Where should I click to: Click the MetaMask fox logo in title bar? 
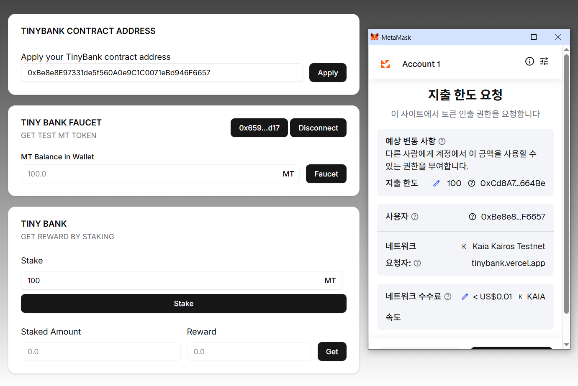tap(375, 37)
